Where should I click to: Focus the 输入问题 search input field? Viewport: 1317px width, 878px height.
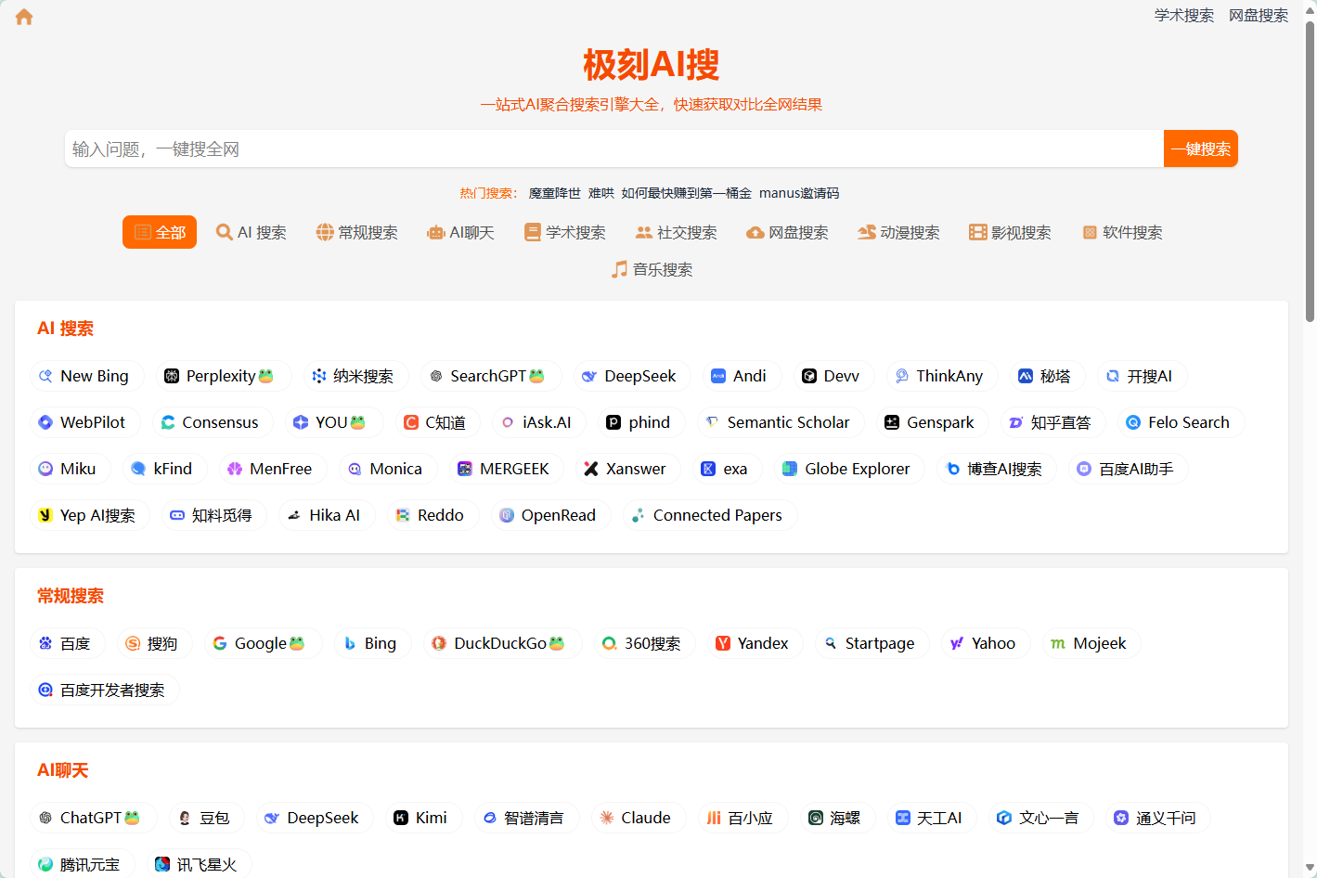pyautogui.click(x=614, y=148)
